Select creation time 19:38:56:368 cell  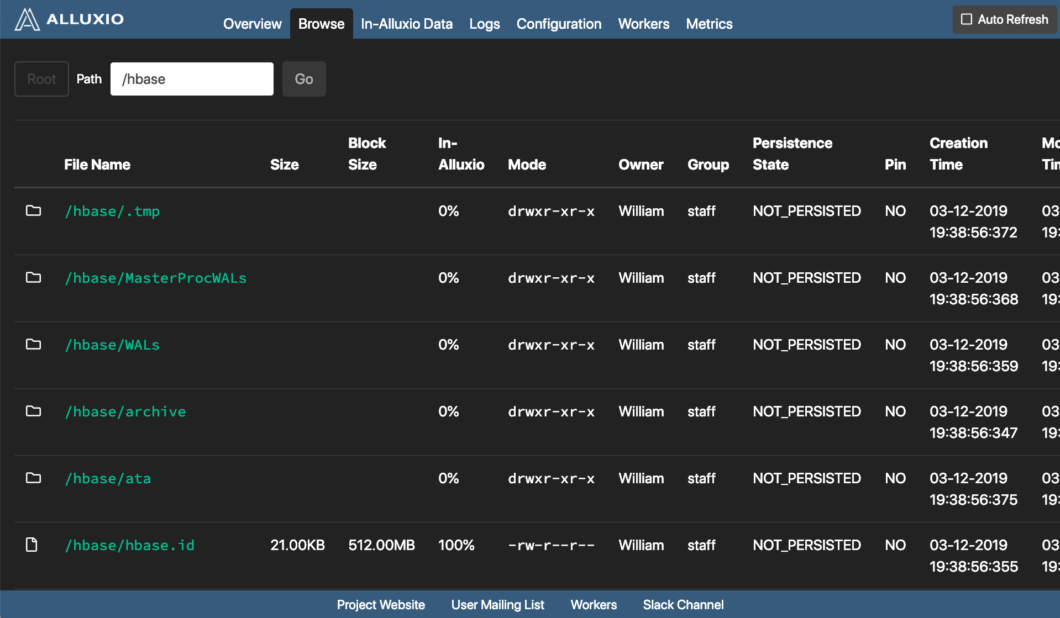974,288
